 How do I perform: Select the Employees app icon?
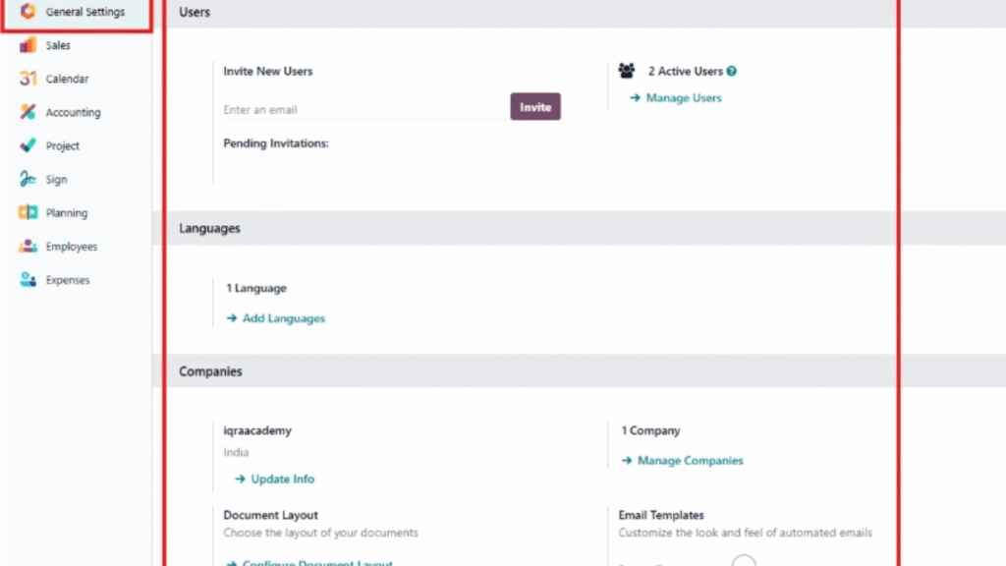click(x=27, y=246)
